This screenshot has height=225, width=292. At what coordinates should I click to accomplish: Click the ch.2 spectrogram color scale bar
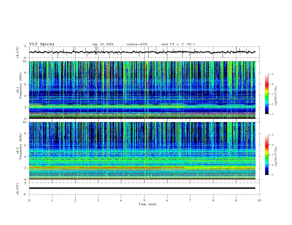click(267, 155)
